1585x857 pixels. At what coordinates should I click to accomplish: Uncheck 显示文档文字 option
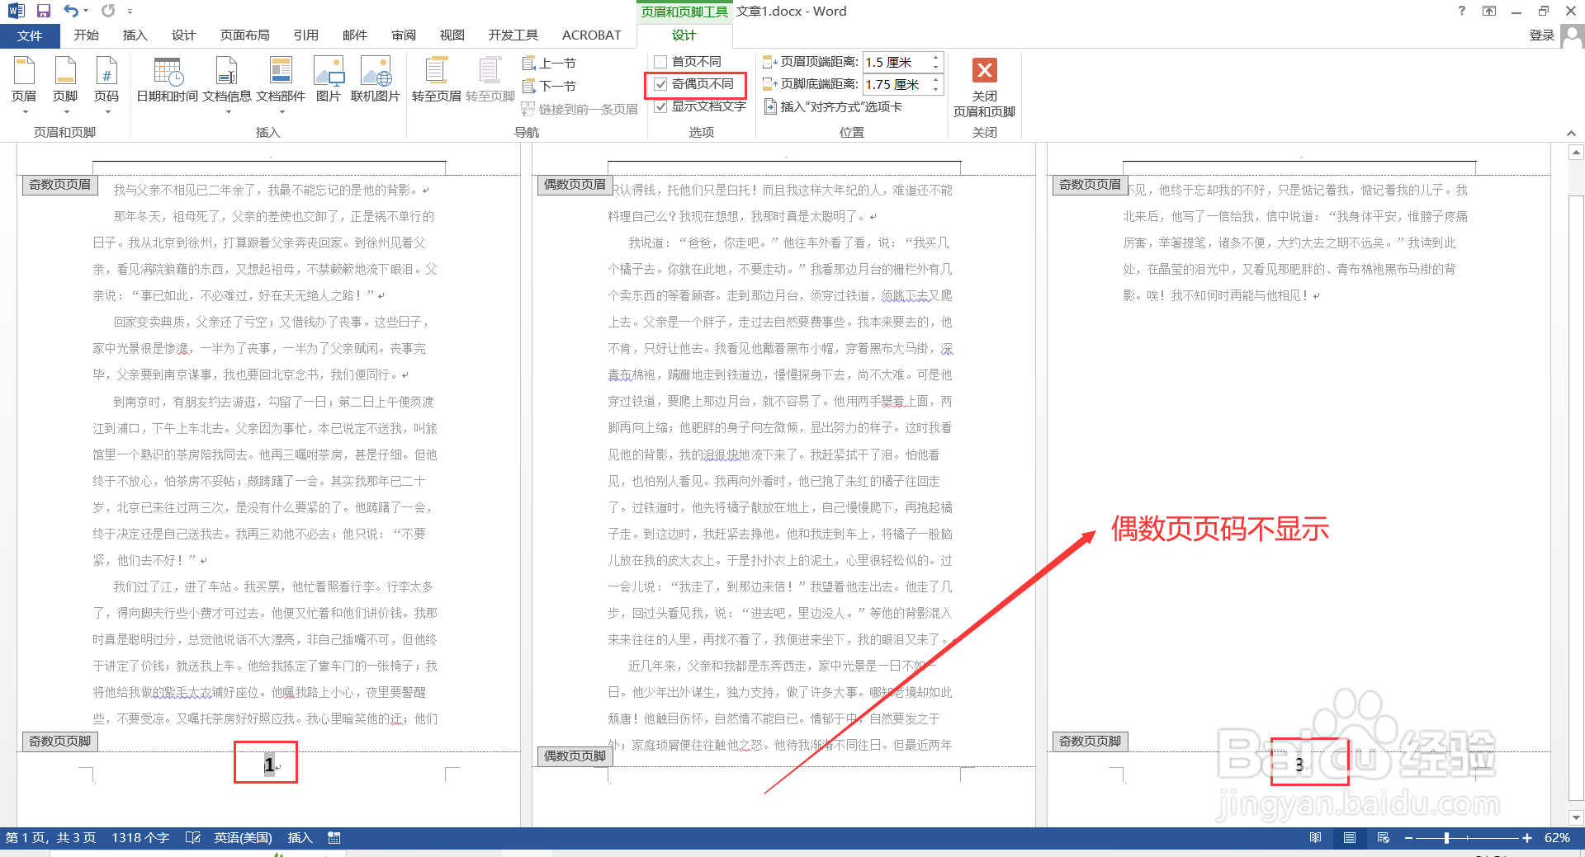tap(660, 106)
